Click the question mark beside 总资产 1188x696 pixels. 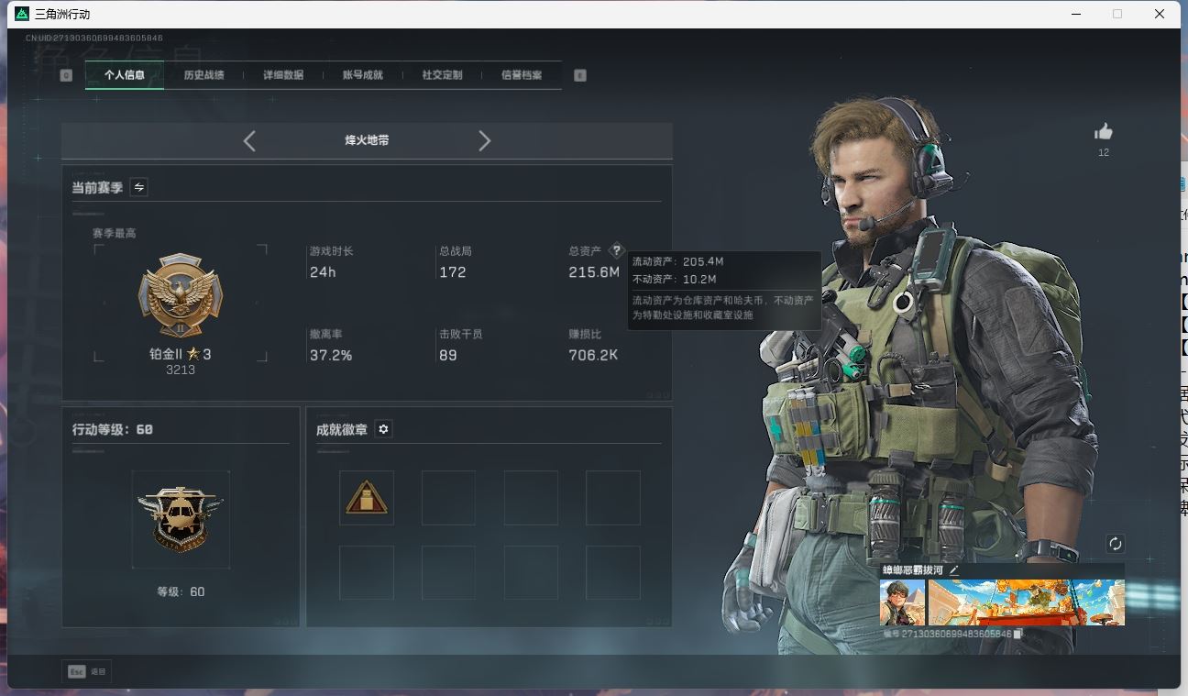[x=616, y=250]
